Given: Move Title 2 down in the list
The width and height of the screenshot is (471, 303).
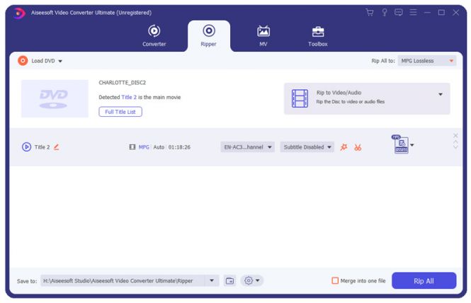Looking at the screenshot, I should (x=455, y=147).
